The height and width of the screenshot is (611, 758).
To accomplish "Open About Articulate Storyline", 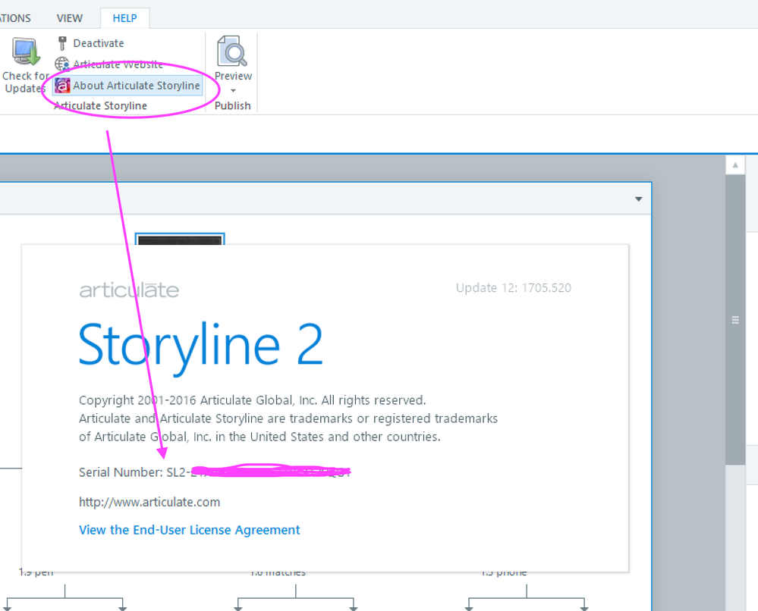I will point(128,86).
